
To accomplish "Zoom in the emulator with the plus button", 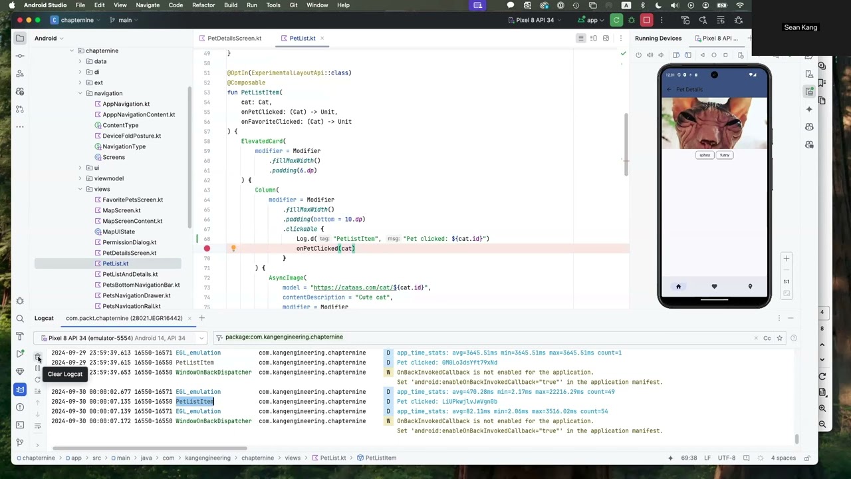I will (x=787, y=259).
